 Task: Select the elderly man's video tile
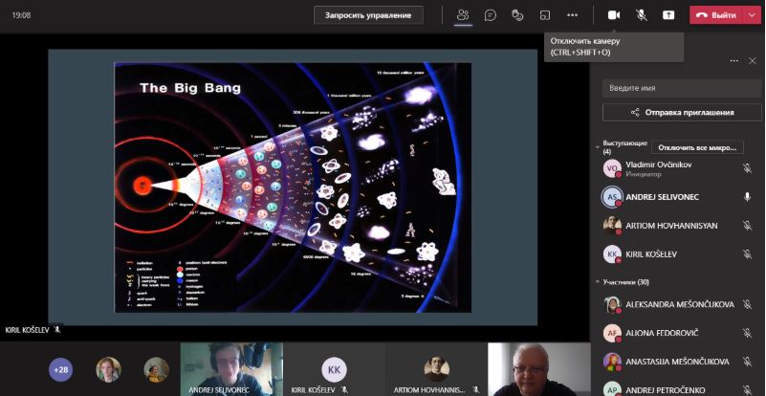538,368
